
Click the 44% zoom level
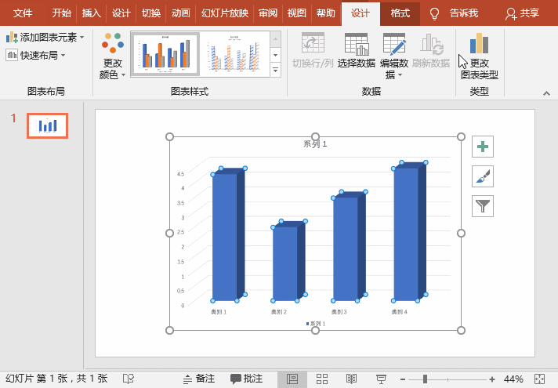[513, 379]
